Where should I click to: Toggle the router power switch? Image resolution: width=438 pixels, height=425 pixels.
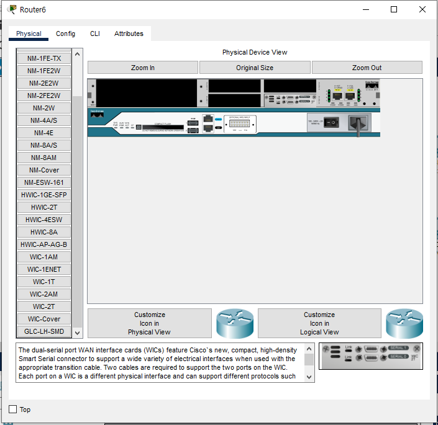[x=331, y=122]
